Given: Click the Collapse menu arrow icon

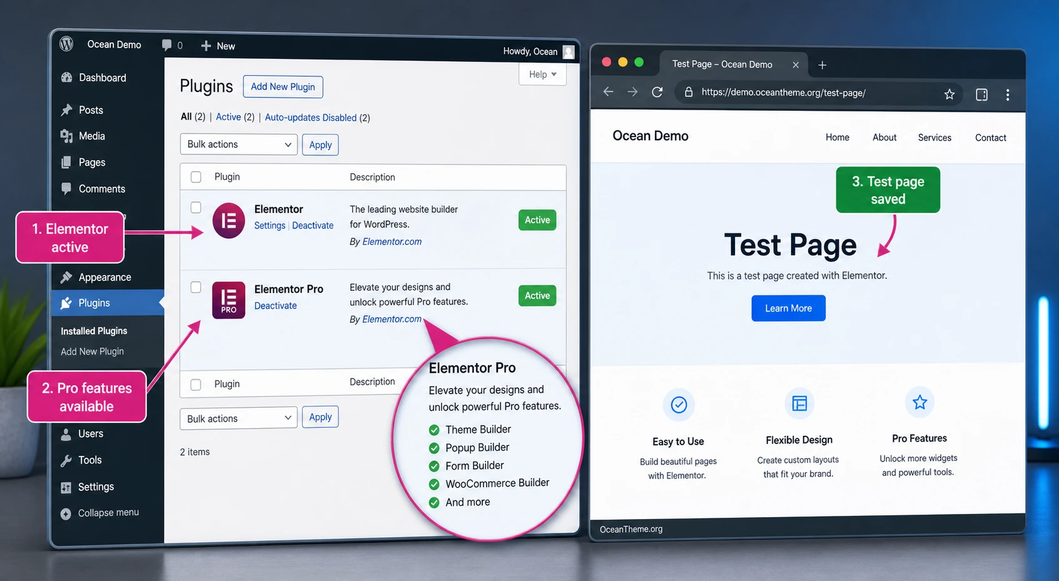Looking at the screenshot, I should click(x=66, y=513).
